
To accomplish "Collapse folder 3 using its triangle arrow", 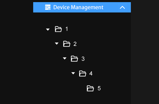I will click(65, 58).
